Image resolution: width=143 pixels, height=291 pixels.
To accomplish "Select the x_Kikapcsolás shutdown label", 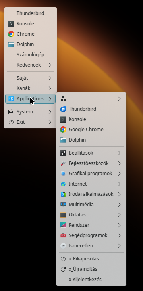I will tap(84, 259).
